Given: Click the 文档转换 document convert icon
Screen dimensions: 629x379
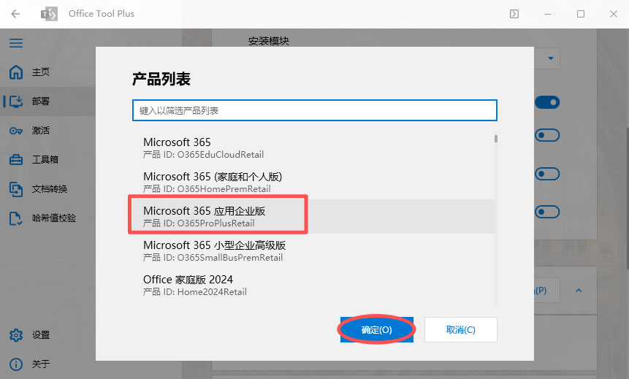Looking at the screenshot, I should 16,189.
